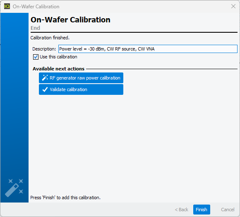Click the 'Description:' label
240x217 pixels.
point(44,49)
